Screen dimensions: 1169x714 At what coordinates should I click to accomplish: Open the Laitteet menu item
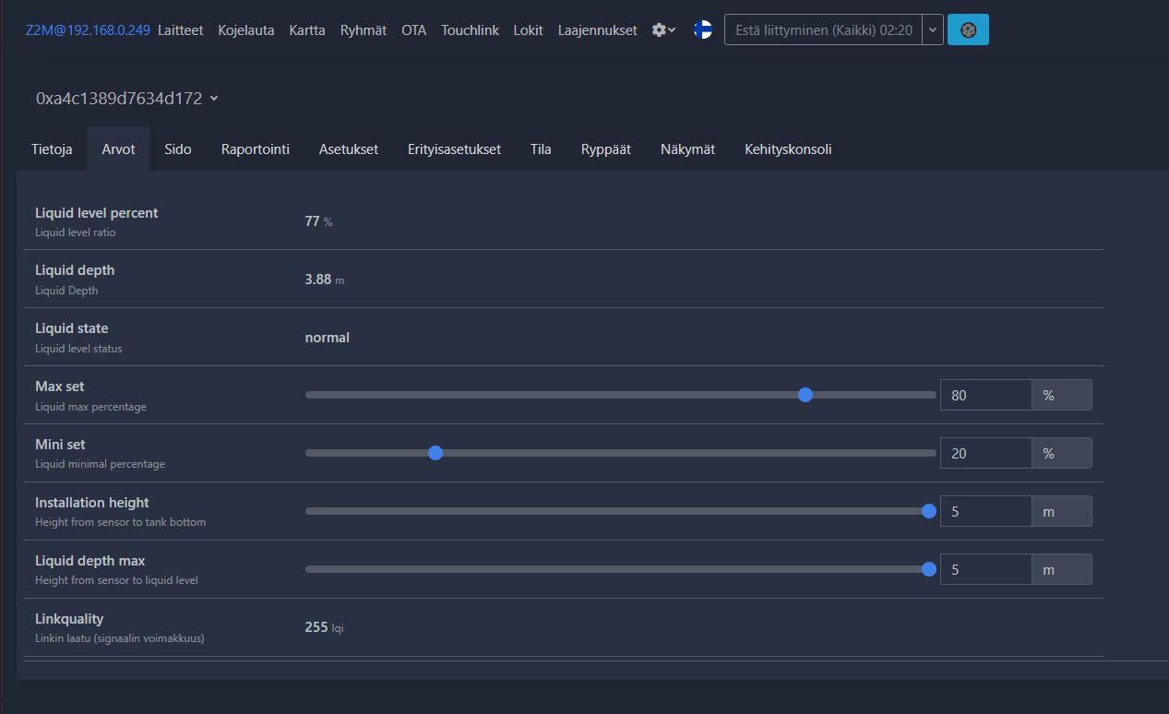(x=180, y=30)
